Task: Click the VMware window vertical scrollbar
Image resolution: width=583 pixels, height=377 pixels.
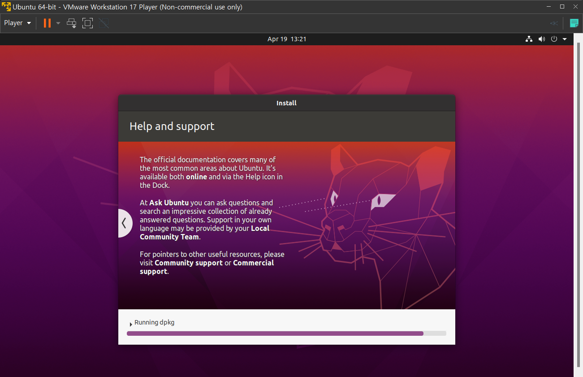Action: (578, 205)
